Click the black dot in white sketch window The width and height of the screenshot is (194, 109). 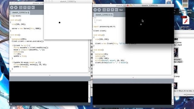(x=59, y=22)
